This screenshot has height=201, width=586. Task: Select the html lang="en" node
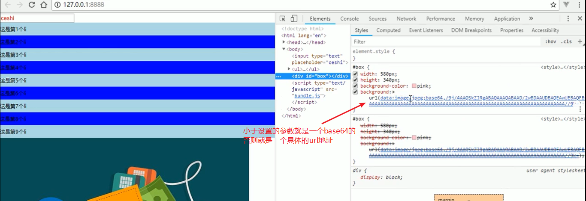click(x=304, y=35)
